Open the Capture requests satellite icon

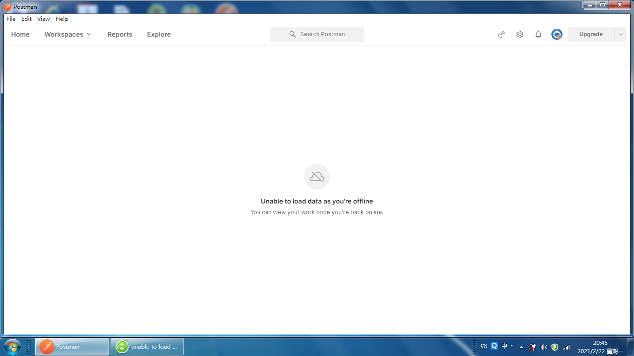point(501,34)
